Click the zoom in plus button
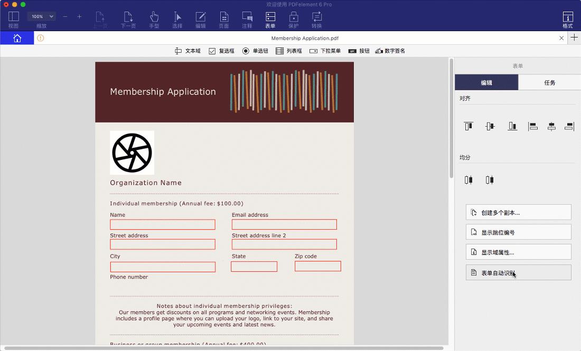The width and height of the screenshot is (581, 351). (79, 17)
